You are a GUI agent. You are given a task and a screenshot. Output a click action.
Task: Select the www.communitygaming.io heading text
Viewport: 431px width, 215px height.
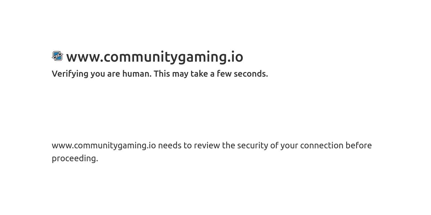pyautogui.click(x=154, y=57)
